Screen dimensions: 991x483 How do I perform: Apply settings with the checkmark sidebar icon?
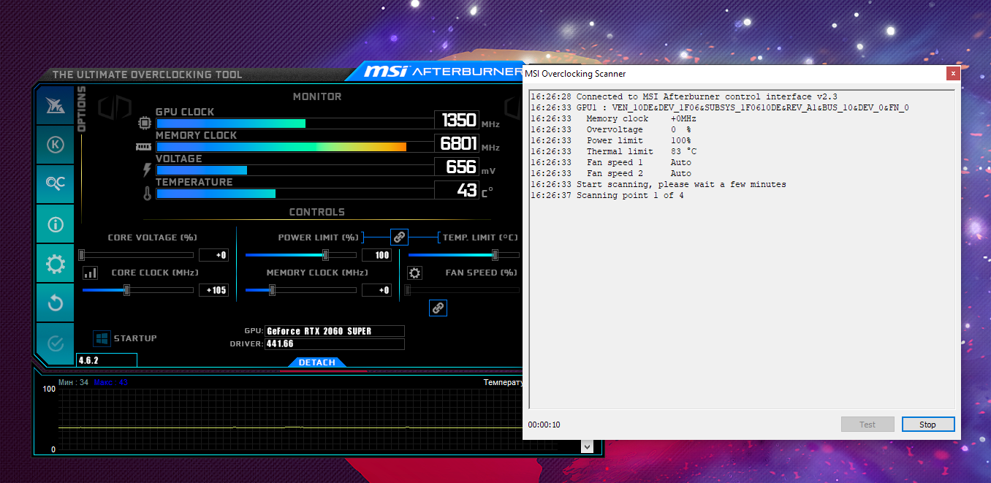click(x=56, y=343)
